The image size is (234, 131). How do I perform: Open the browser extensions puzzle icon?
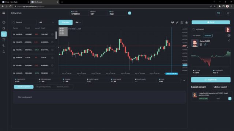tap(219, 6)
